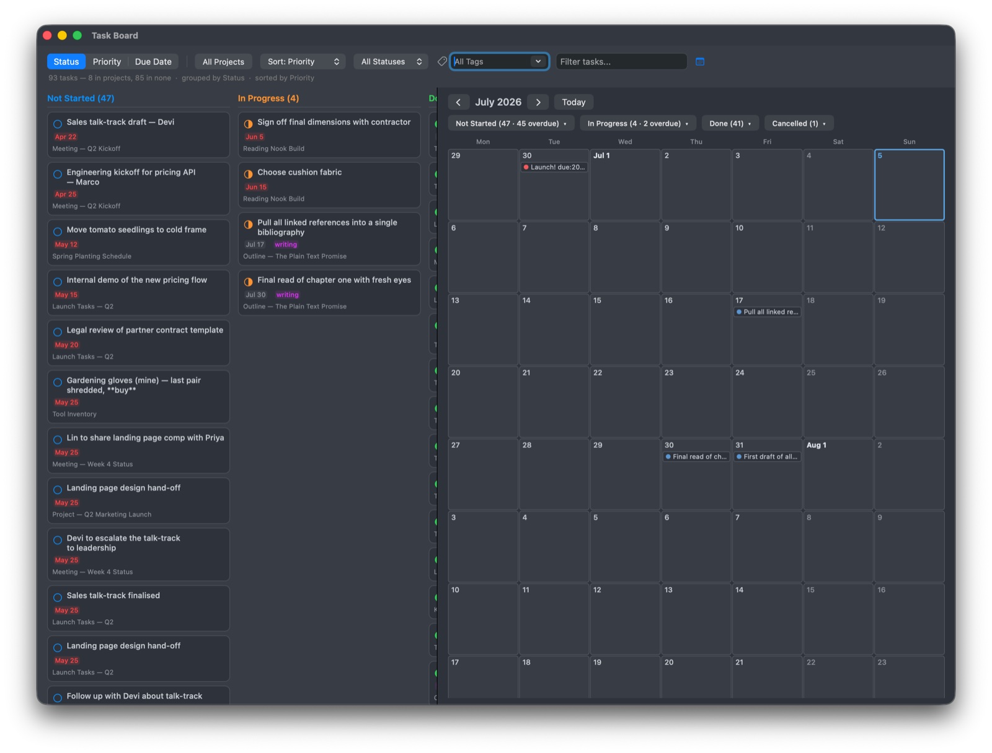The height and width of the screenshot is (753, 992).
Task: Toggle the calendar view icon in toolbar
Action: [x=700, y=61]
